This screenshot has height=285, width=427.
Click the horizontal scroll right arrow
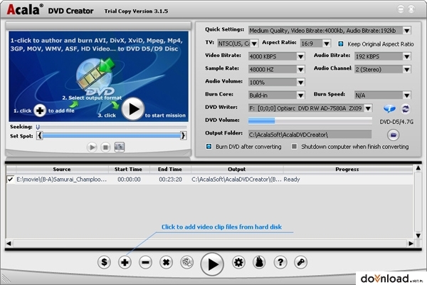coord(411,243)
